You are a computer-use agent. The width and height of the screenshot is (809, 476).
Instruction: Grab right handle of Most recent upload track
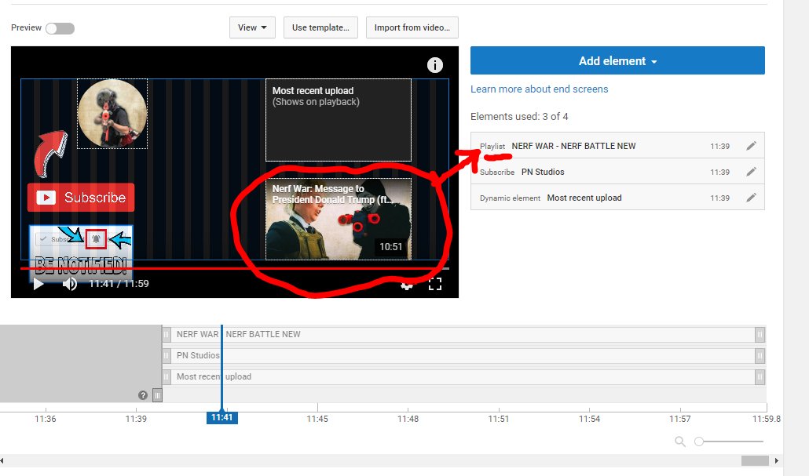tap(760, 376)
